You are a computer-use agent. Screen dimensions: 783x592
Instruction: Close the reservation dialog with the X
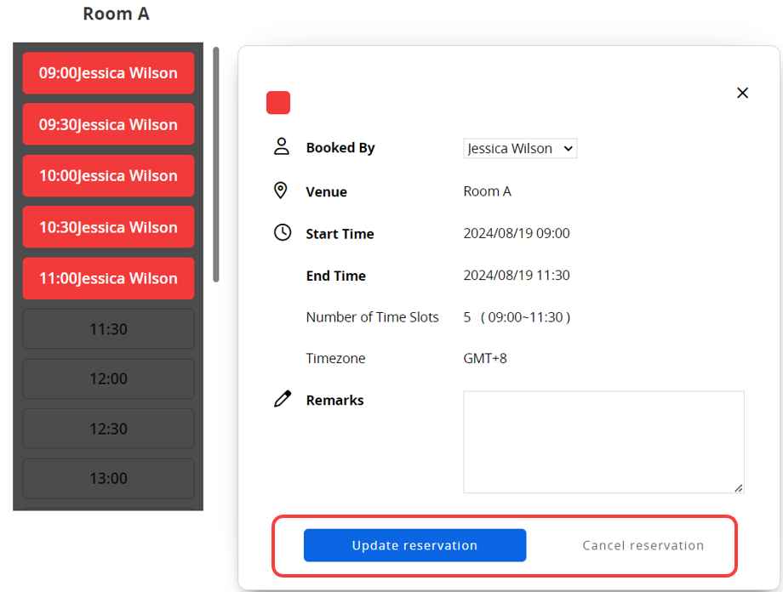pos(742,93)
